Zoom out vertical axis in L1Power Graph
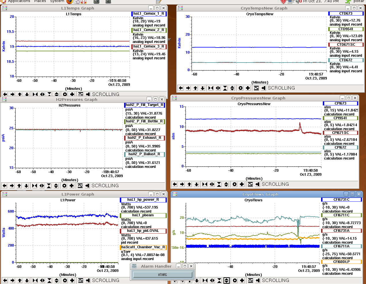 pyautogui.click(x=57, y=281)
